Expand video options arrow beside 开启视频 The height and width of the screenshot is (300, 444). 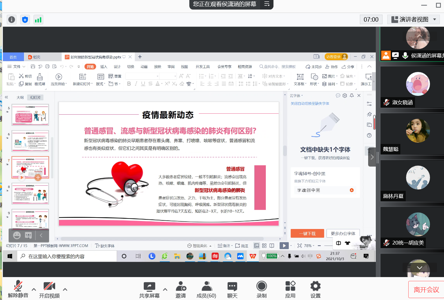click(x=65, y=289)
